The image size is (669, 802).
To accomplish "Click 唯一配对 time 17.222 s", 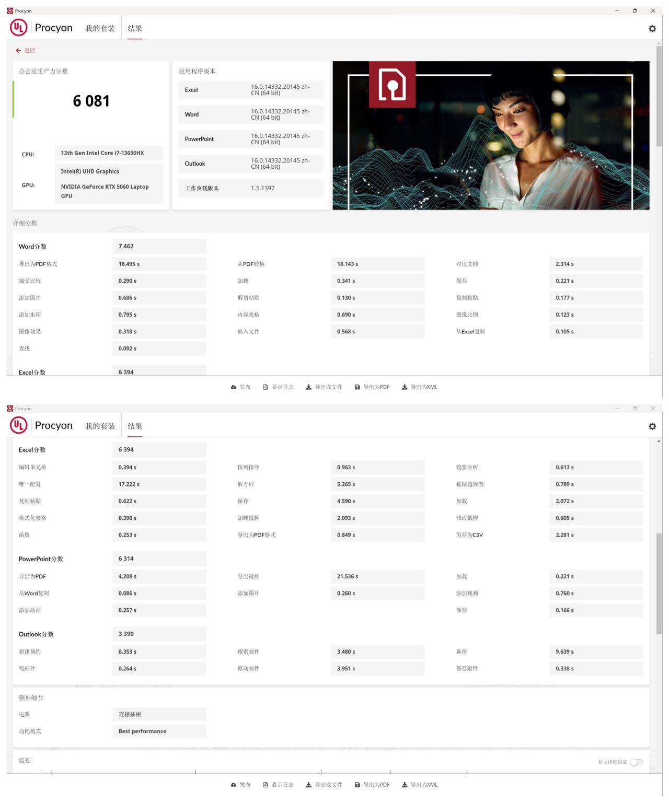I will pyautogui.click(x=159, y=484).
